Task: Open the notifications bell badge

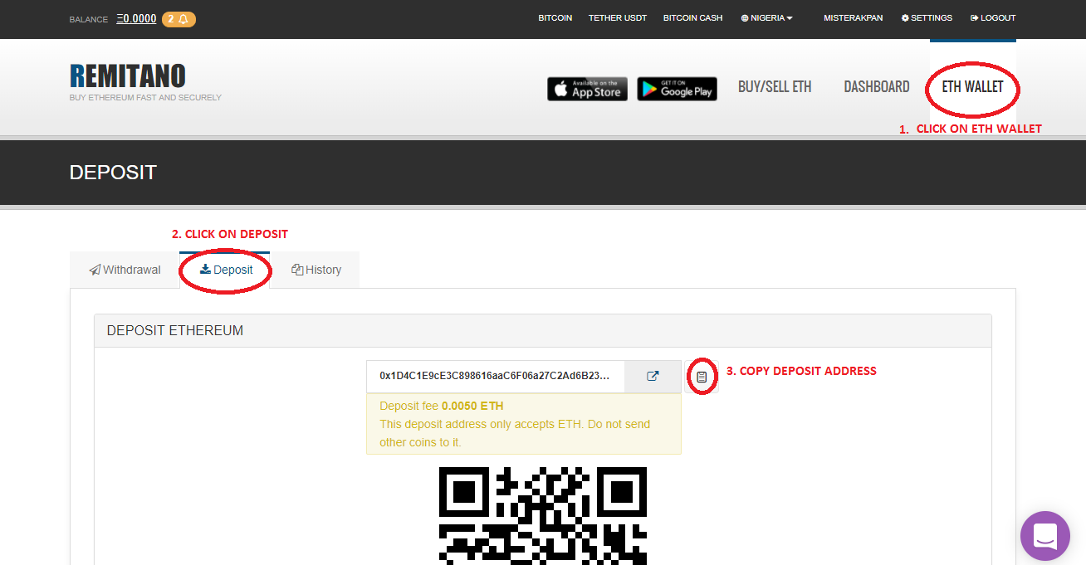Action: tap(179, 19)
